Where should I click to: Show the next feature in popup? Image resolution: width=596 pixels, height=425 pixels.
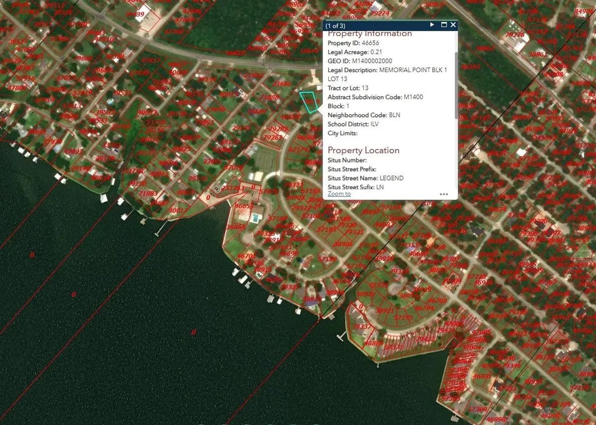tap(432, 25)
